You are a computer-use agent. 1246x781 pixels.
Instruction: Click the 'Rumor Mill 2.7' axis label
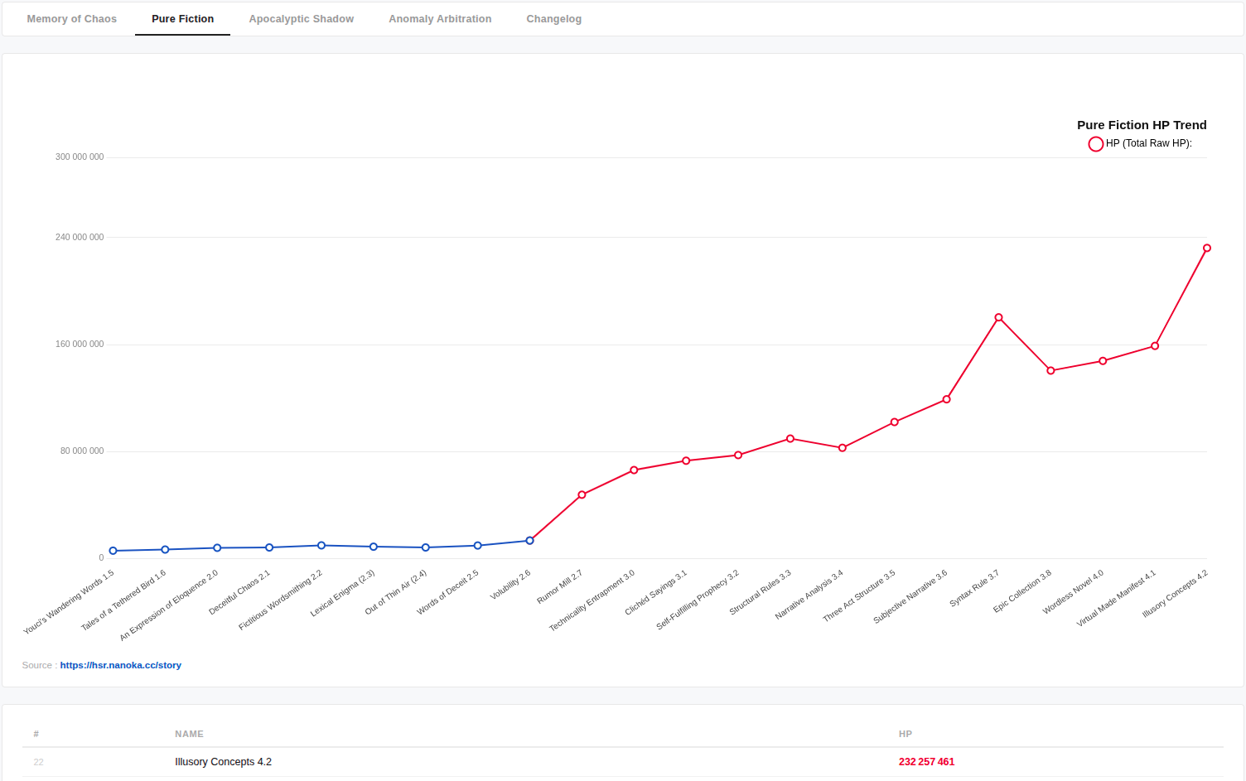pos(560,586)
